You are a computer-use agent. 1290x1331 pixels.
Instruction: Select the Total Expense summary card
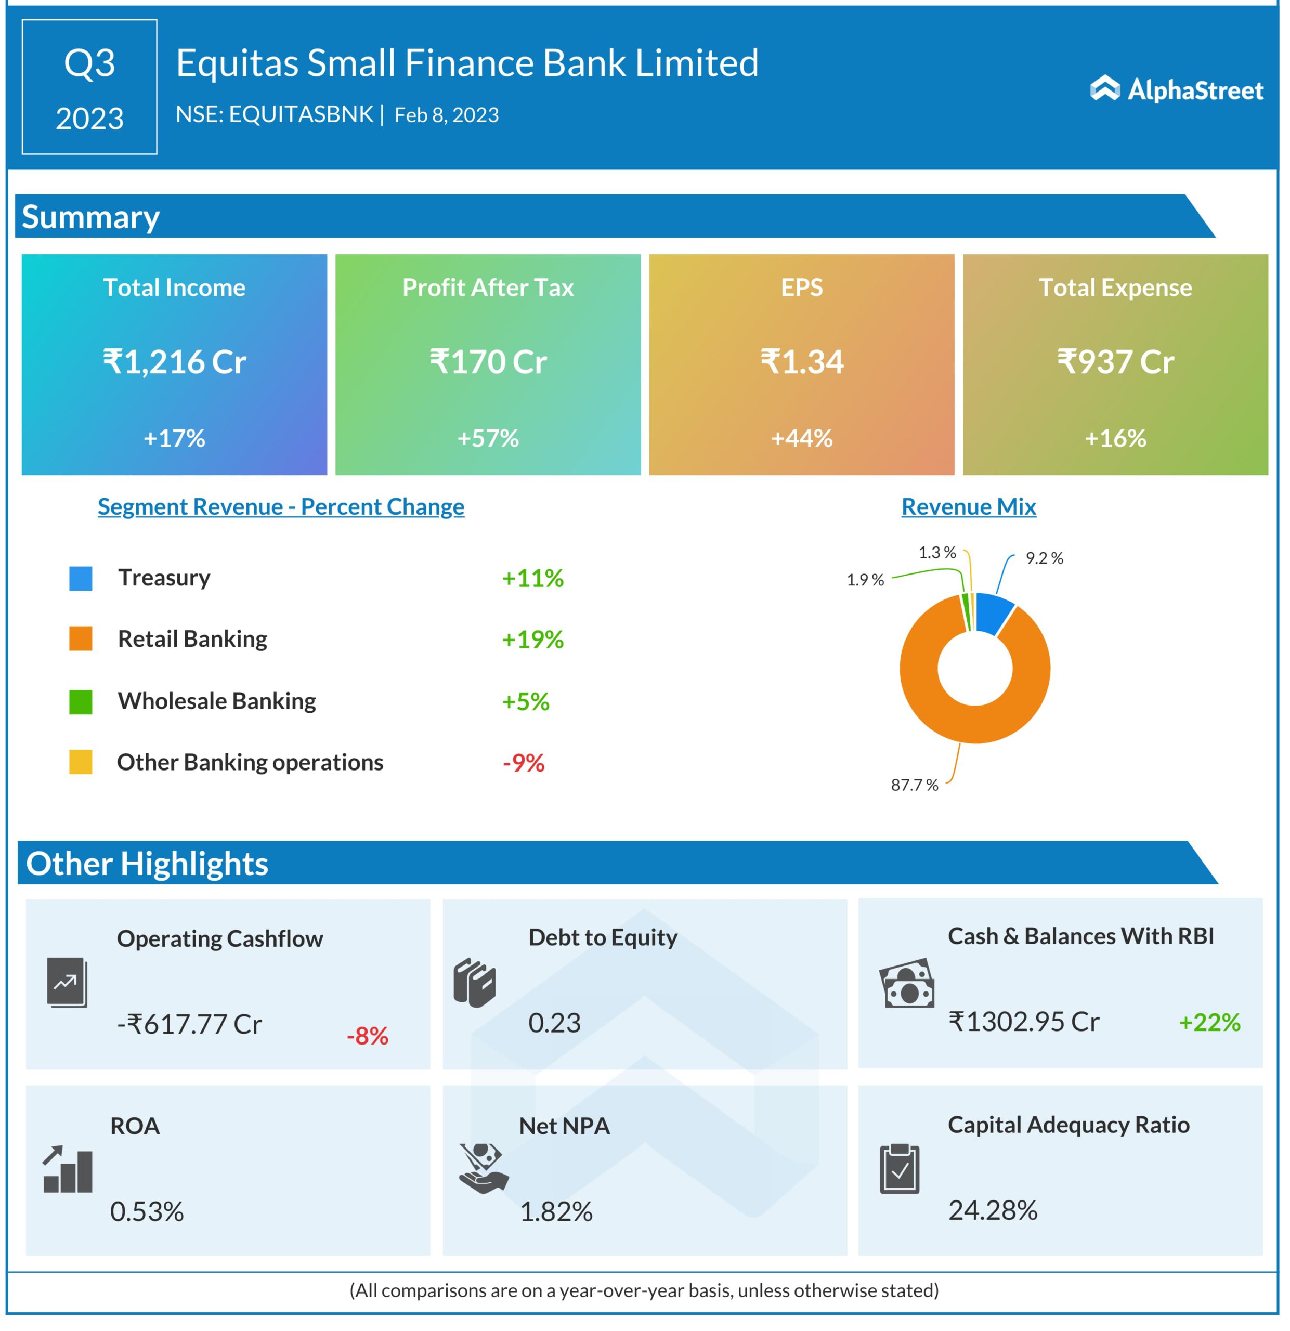1115,364
